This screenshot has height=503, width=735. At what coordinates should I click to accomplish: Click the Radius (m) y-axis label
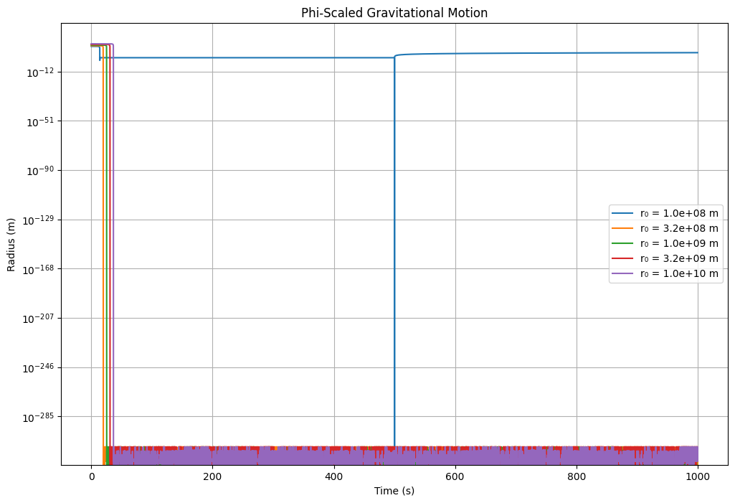(x=11, y=245)
